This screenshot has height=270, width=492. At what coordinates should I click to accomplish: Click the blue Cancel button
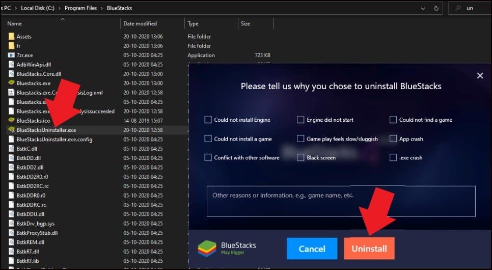pyautogui.click(x=312, y=249)
